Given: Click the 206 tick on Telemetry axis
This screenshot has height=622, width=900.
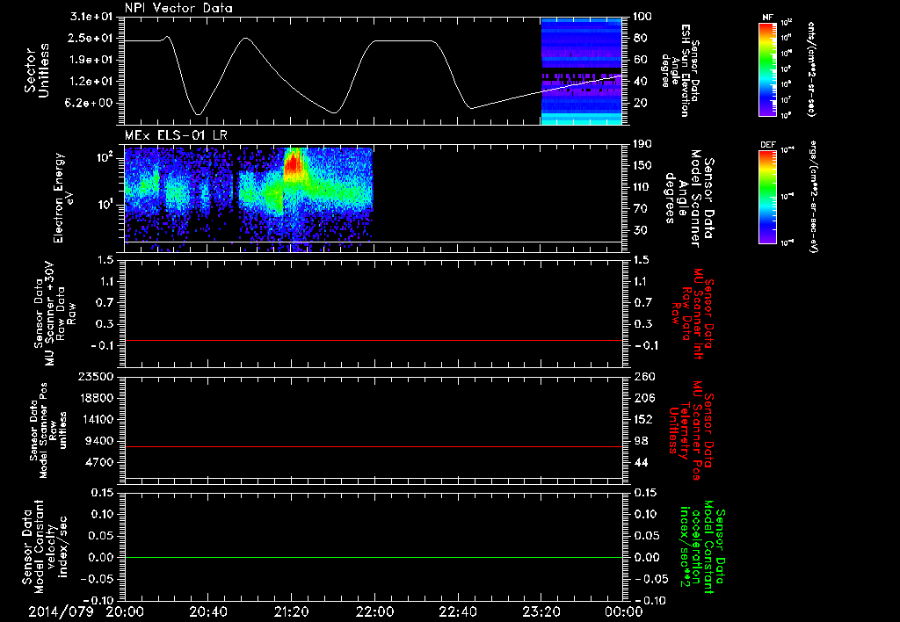Looking at the screenshot, I should pyautogui.click(x=643, y=398).
